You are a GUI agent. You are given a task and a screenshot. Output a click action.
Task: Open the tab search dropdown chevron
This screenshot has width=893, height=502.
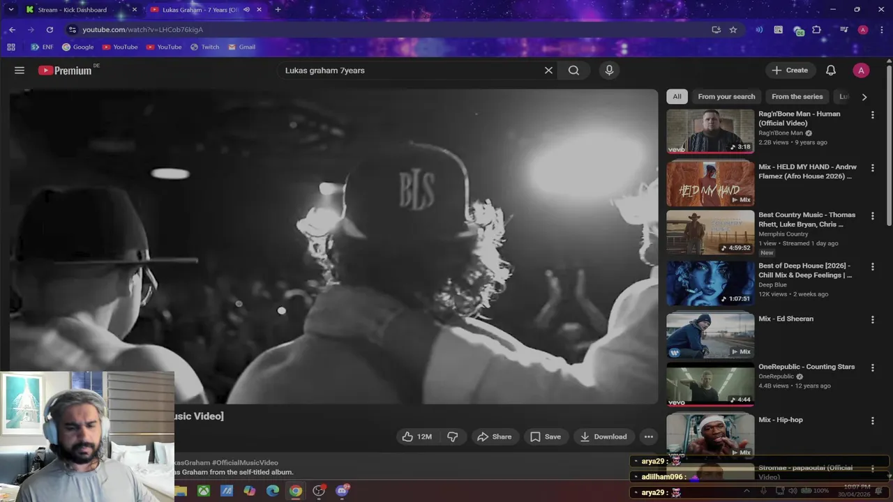click(x=10, y=10)
